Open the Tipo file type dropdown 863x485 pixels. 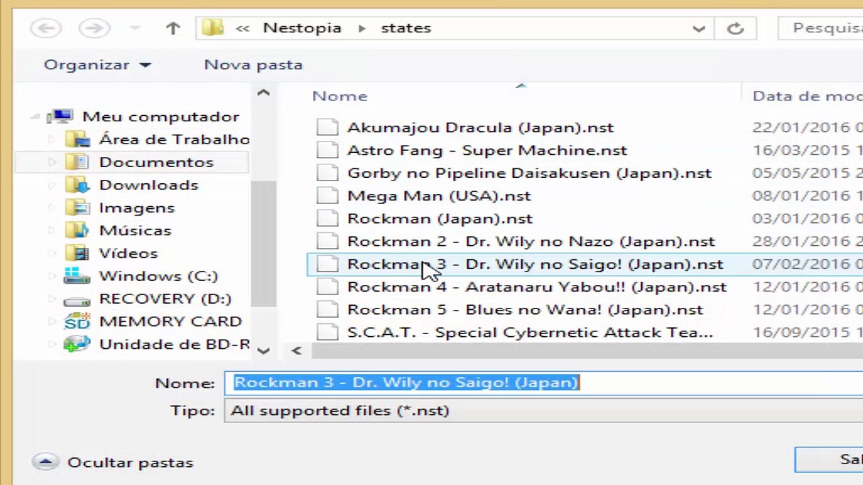(543, 411)
